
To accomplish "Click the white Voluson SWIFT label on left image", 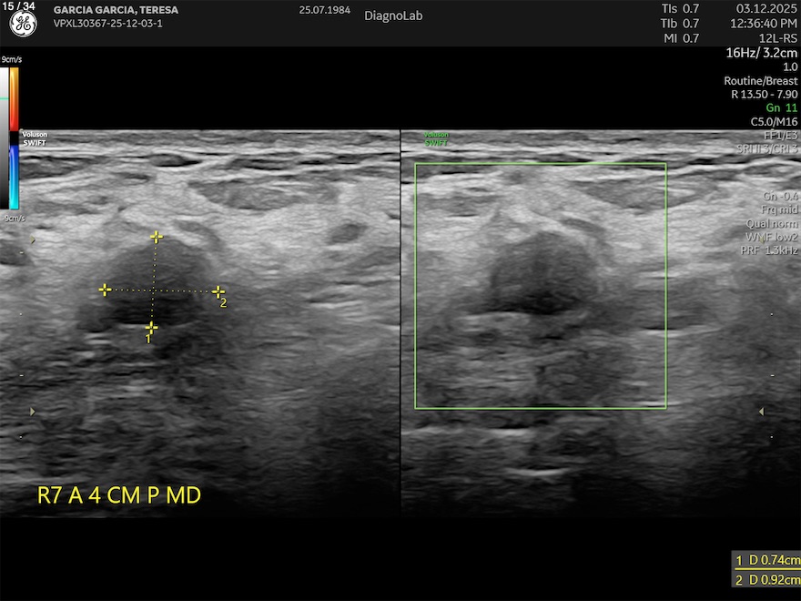I will click(x=34, y=138).
